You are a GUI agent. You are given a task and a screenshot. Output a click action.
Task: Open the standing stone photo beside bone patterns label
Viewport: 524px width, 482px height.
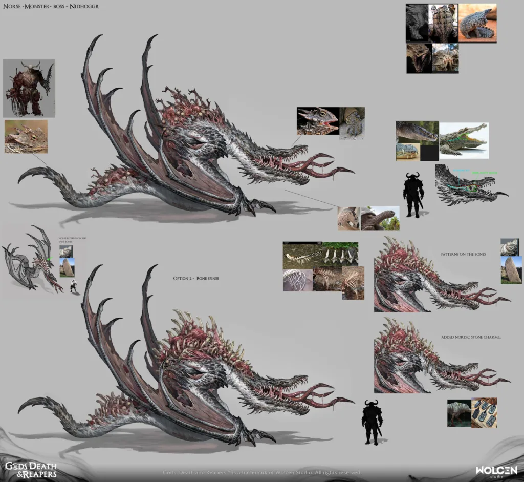coord(511,270)
